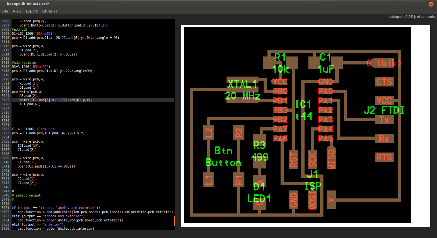437x238 pixels.
Task: Click the SCK pad of the ISP header
Action: pyautogui.click(x=313, y=160)
